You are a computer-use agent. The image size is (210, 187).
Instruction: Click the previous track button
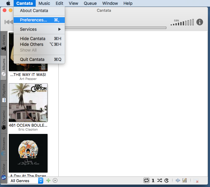click(8, 22)
